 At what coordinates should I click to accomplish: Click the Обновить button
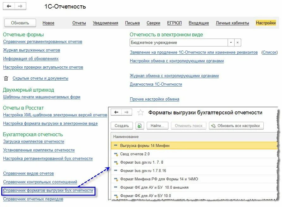[20, 23]
